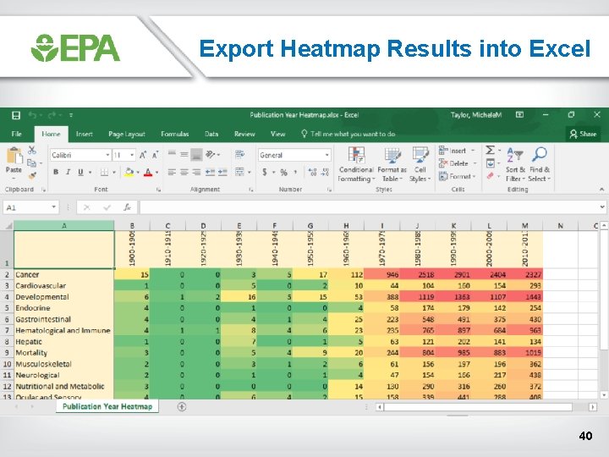Viewport: 609px width, 457px height.
Task: Click the Increase Indent icon
Action: click(x=222, y=172)
